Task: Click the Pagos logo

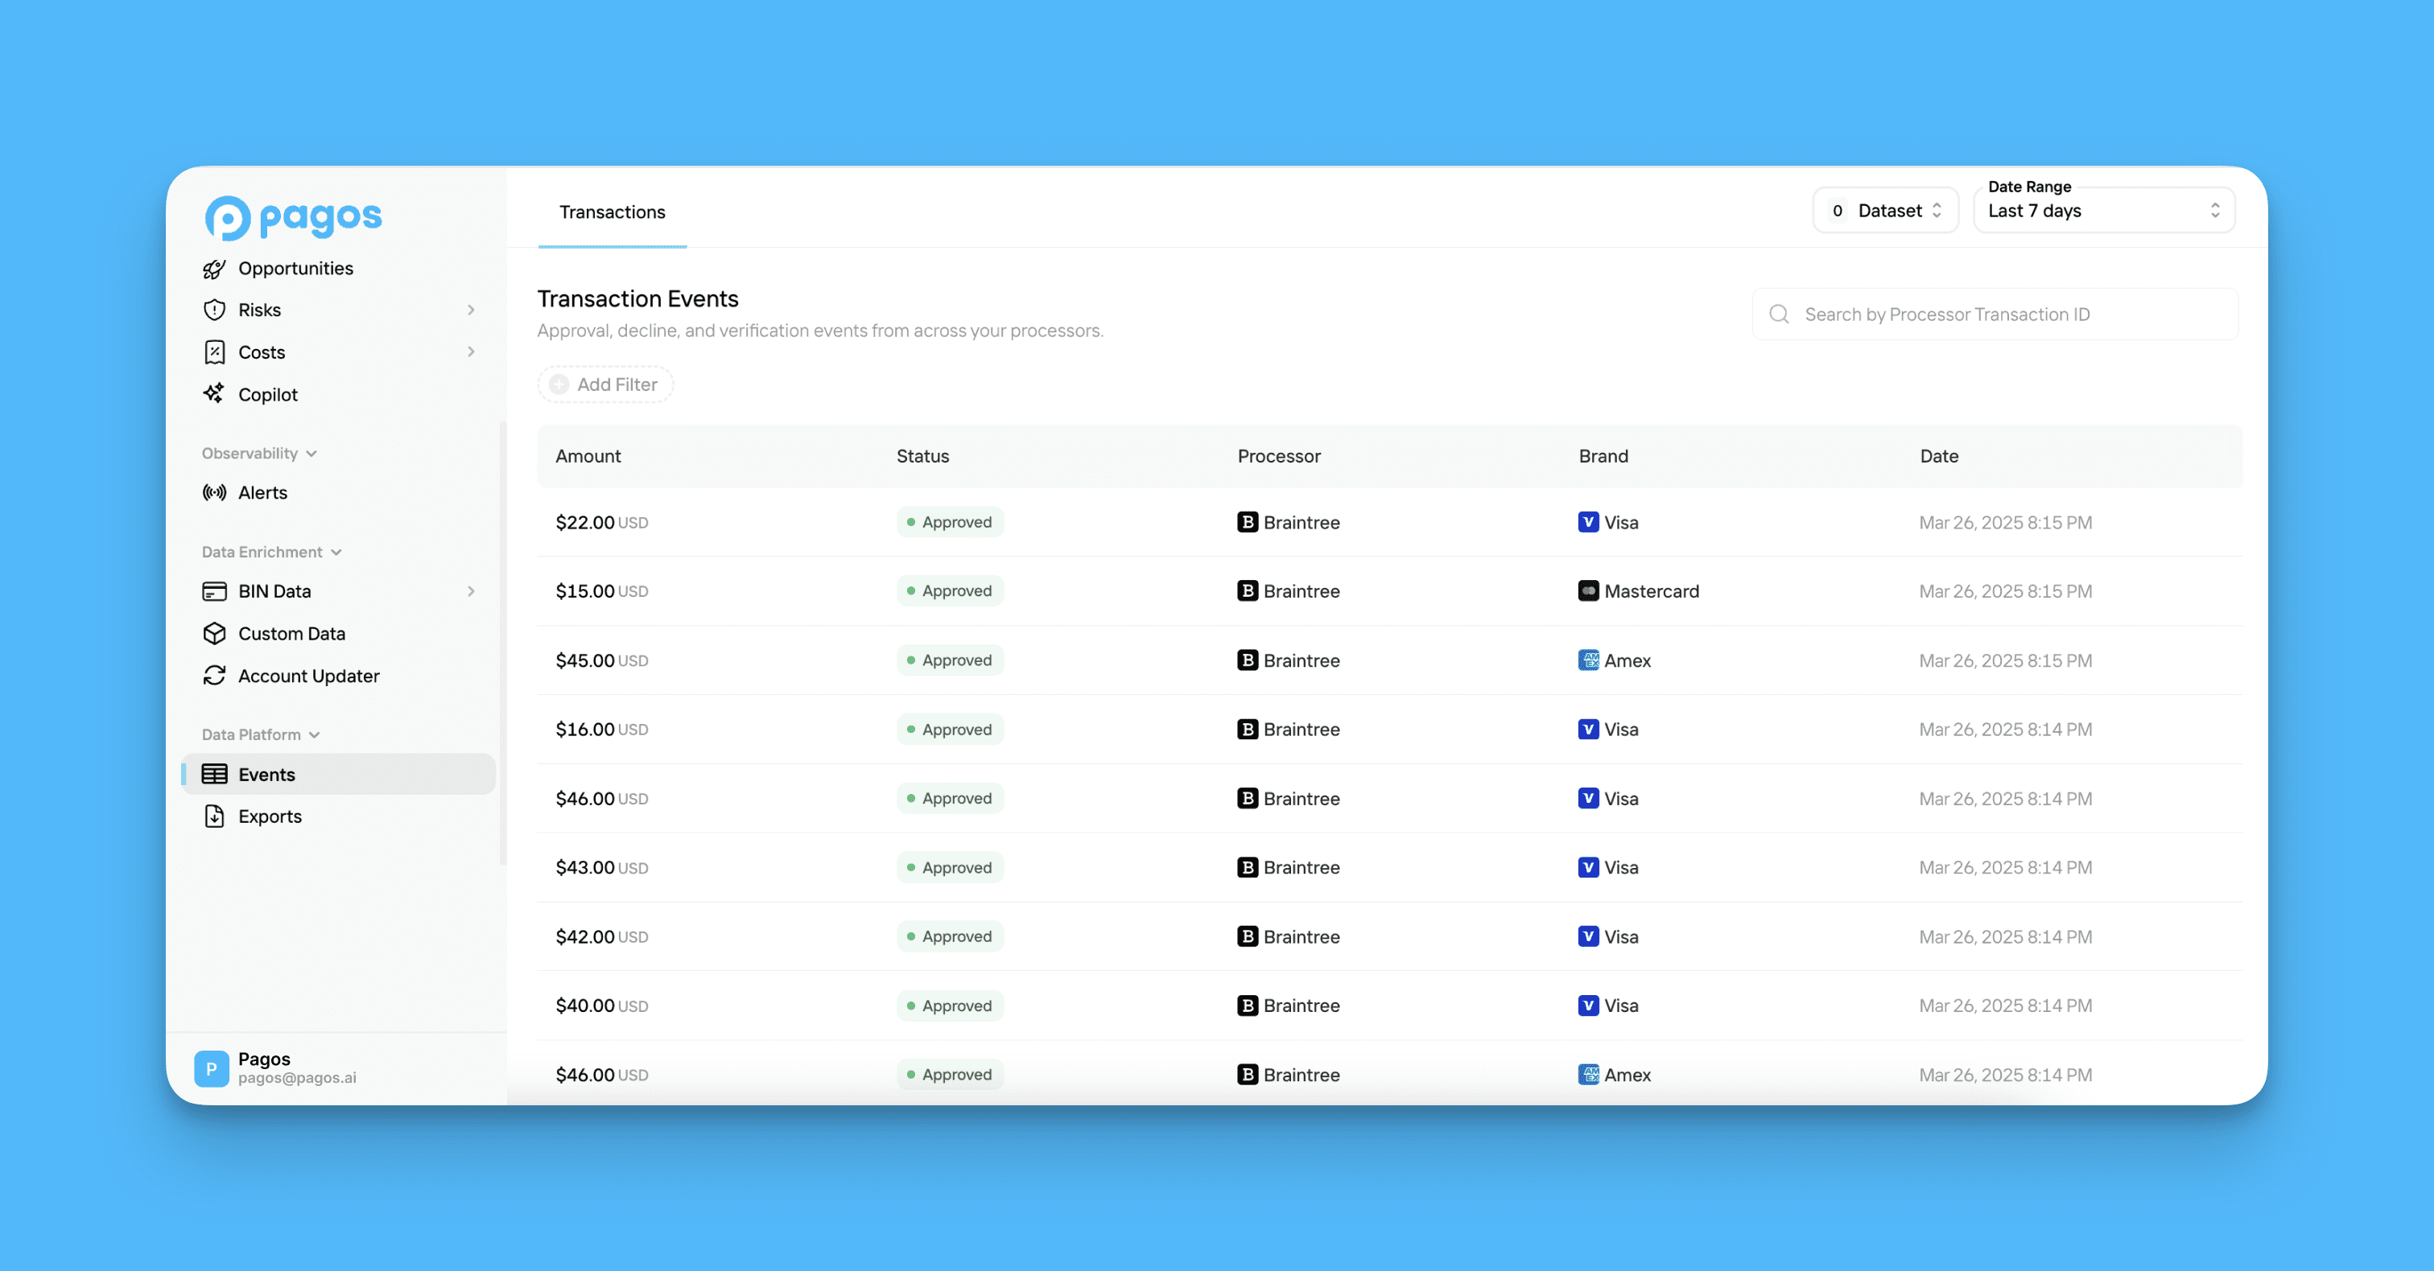Action: click(x=294, y=218)
